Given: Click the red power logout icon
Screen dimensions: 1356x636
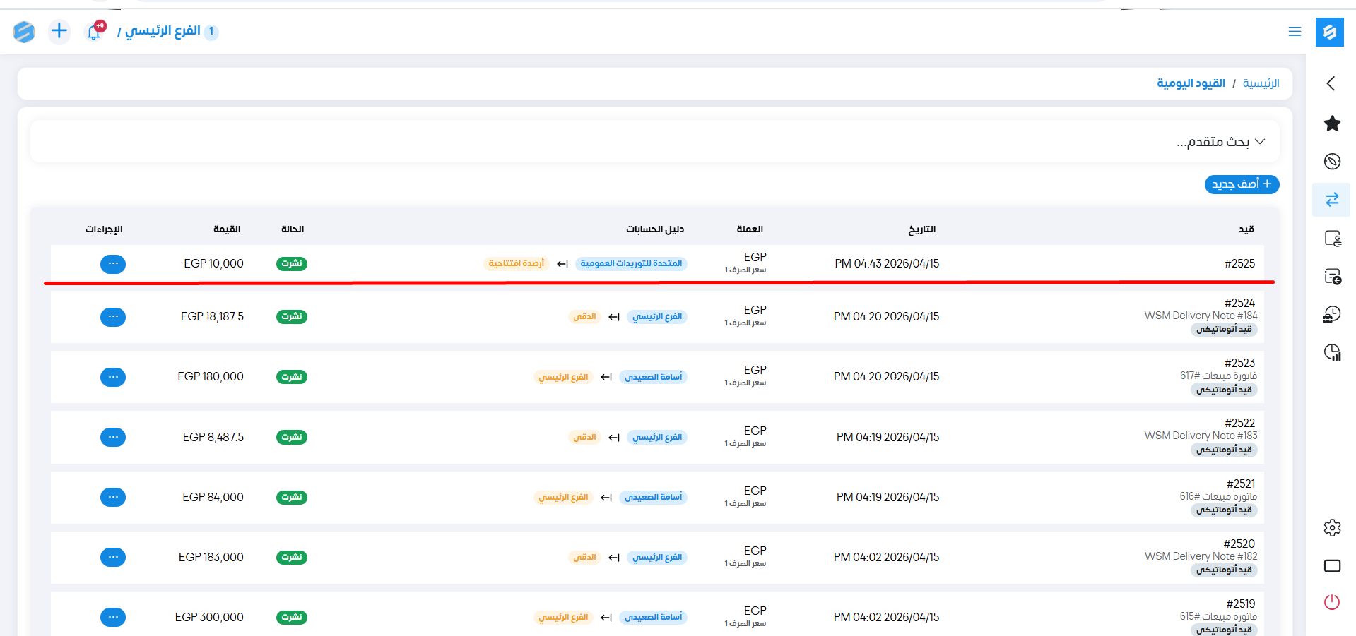Looking at the screenshot, I should pyautogui.click(x=1332, y=602).
